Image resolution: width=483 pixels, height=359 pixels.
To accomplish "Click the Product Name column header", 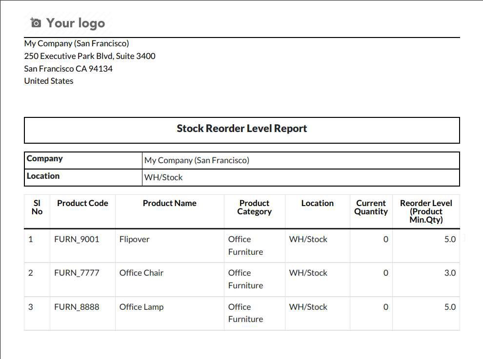I will [x=169, y=204].
